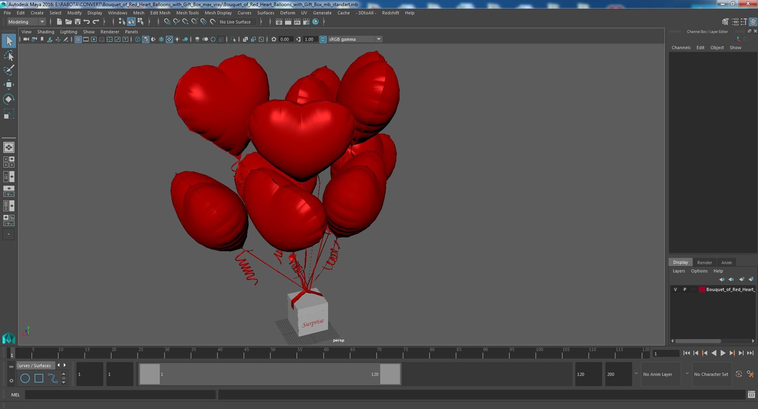Toggle auto keyframe button

[739, 374]
